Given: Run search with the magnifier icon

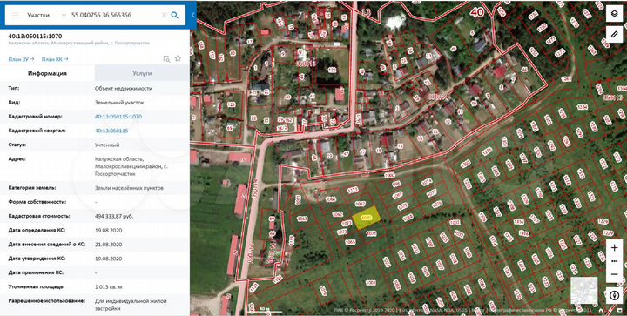Looking at the screenshot, I should [175, 15].
